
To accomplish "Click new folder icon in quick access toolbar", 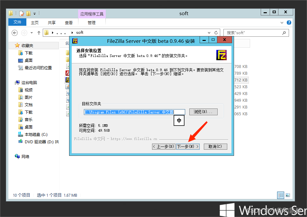I will [28, 13].
